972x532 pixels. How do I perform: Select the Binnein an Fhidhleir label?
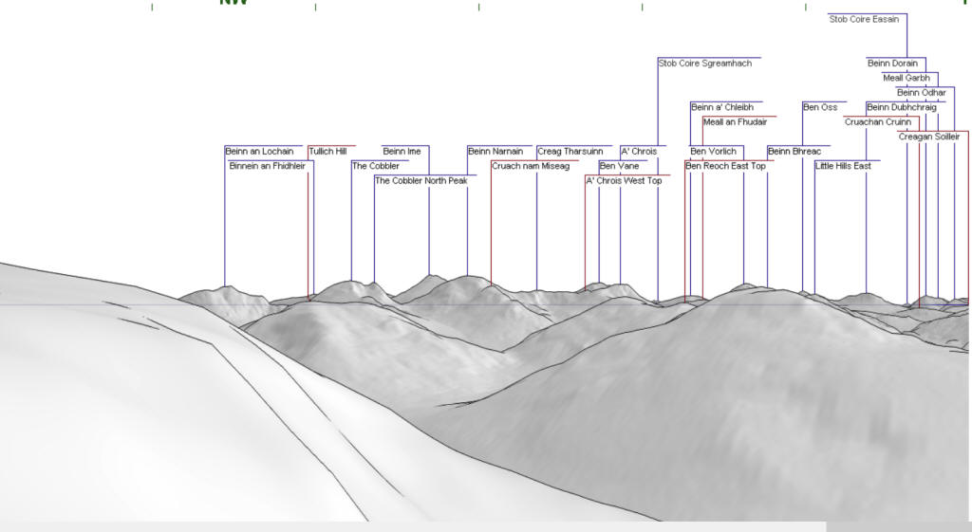(267, 166)
